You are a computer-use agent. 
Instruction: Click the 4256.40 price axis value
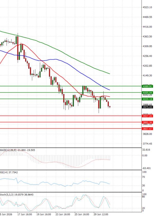click(x=147, y=56)
